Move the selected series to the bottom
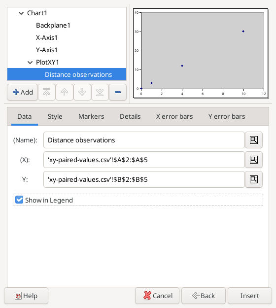The image size is (276, 308). [x=100, y=92]
